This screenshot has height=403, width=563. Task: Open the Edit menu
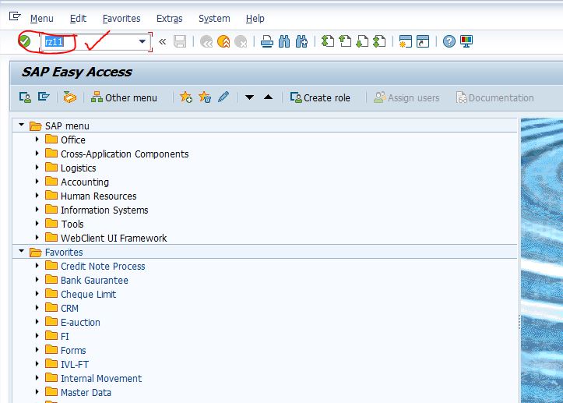tap(78, 19)
